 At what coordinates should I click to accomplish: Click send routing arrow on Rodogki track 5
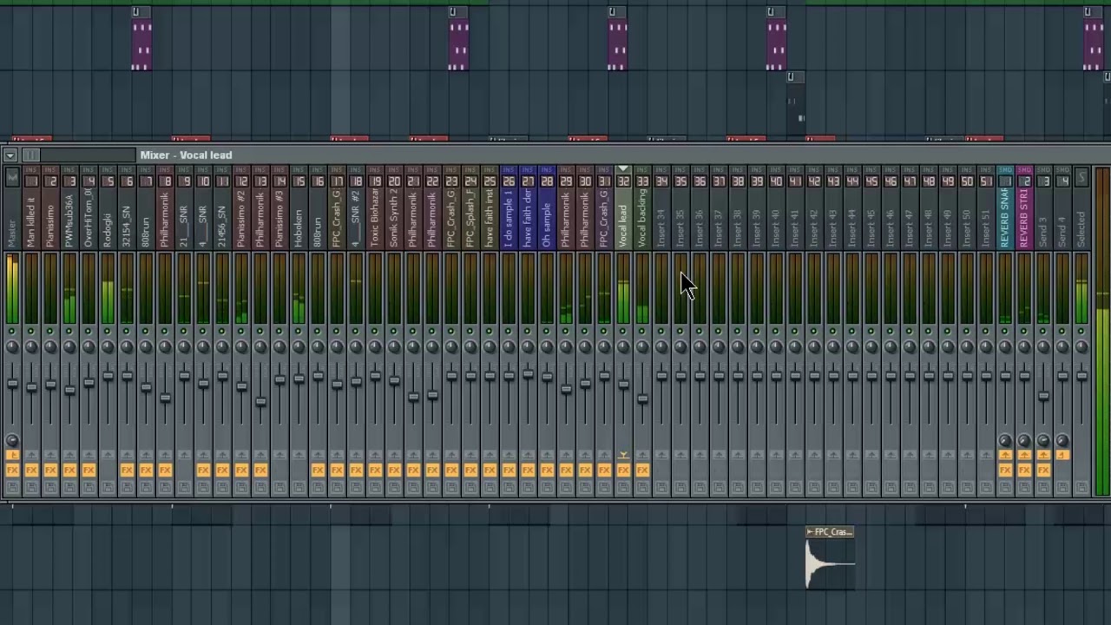108,455
